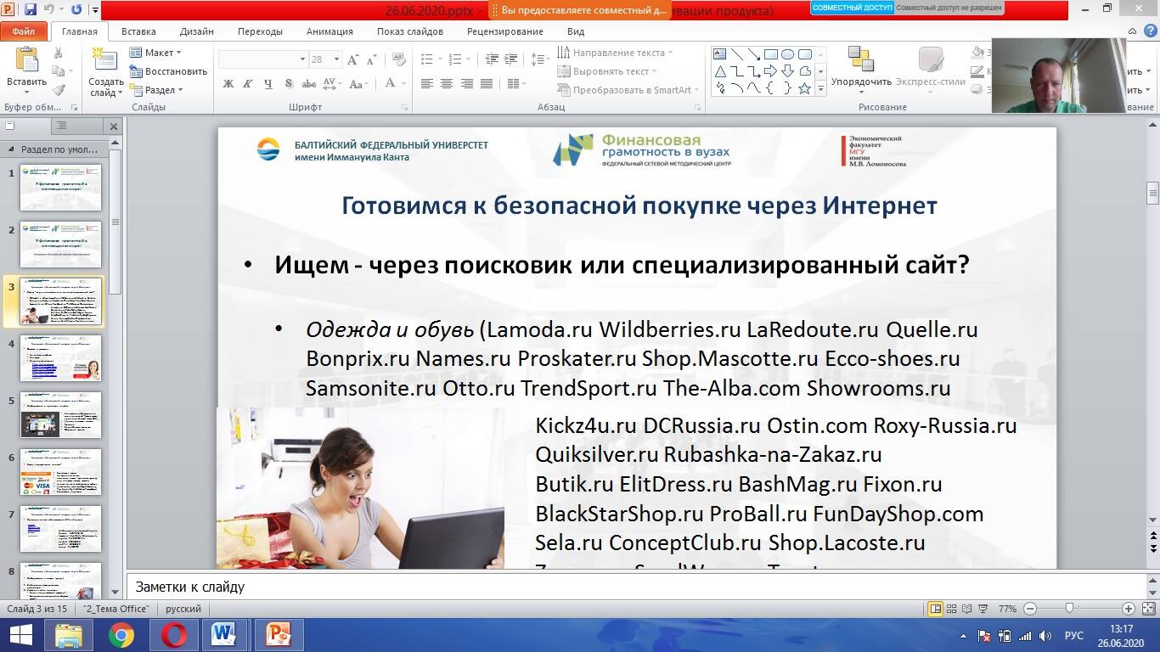Screen dimensions: 1160x652
Task: Select slide 5 thumbnail
Action: [x=60, y=415]
